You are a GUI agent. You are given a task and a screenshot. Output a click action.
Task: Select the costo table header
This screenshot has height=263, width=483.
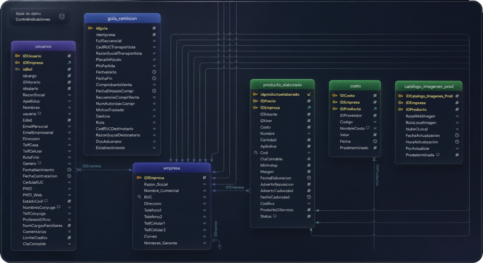click(355, 86)
